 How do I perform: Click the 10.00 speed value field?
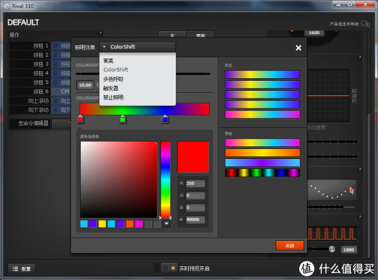point(85,85)
